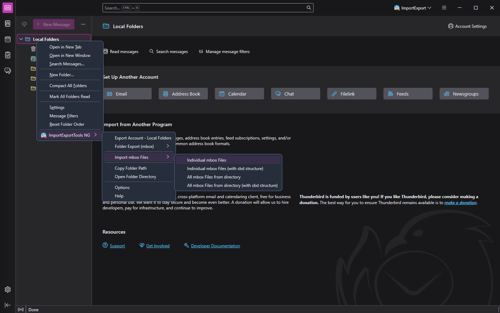Viewport: 500px width, 313px height.
Task: Click the Newsgroups setup button
Action: tap(464, 94)
